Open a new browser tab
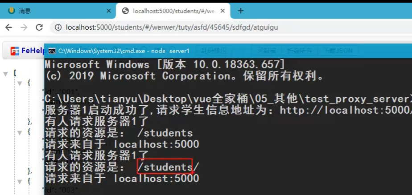 241,11
